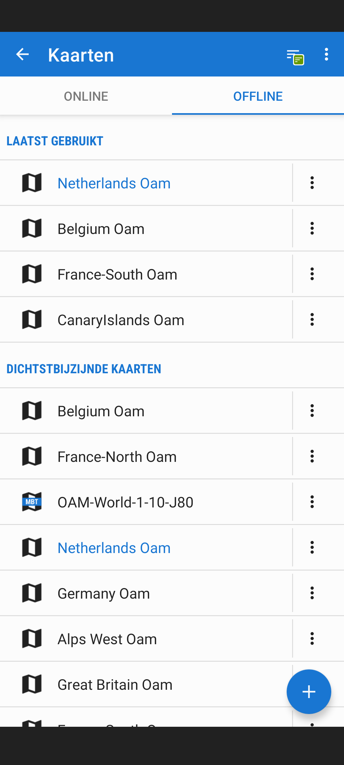344x765 pixels.
Task: Tap the Germany Oam map icon
Action: tap(32, 593)
